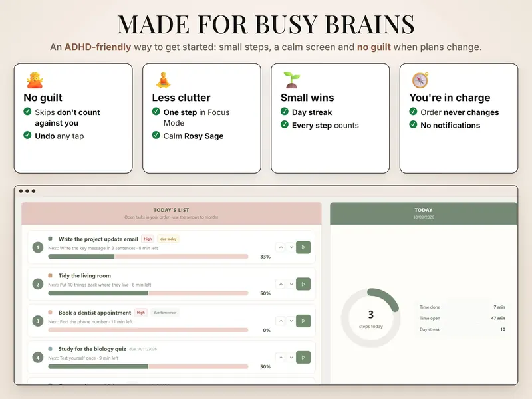Image resolution: width=532 pixels, height=399 pixels.
Task: Click green checkmark beside No notifications
Action: click(413, 124)
